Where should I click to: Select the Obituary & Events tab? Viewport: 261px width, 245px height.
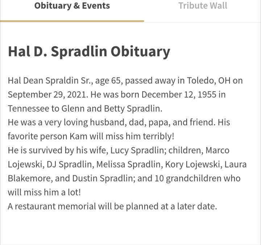click(x=72, y=6)
